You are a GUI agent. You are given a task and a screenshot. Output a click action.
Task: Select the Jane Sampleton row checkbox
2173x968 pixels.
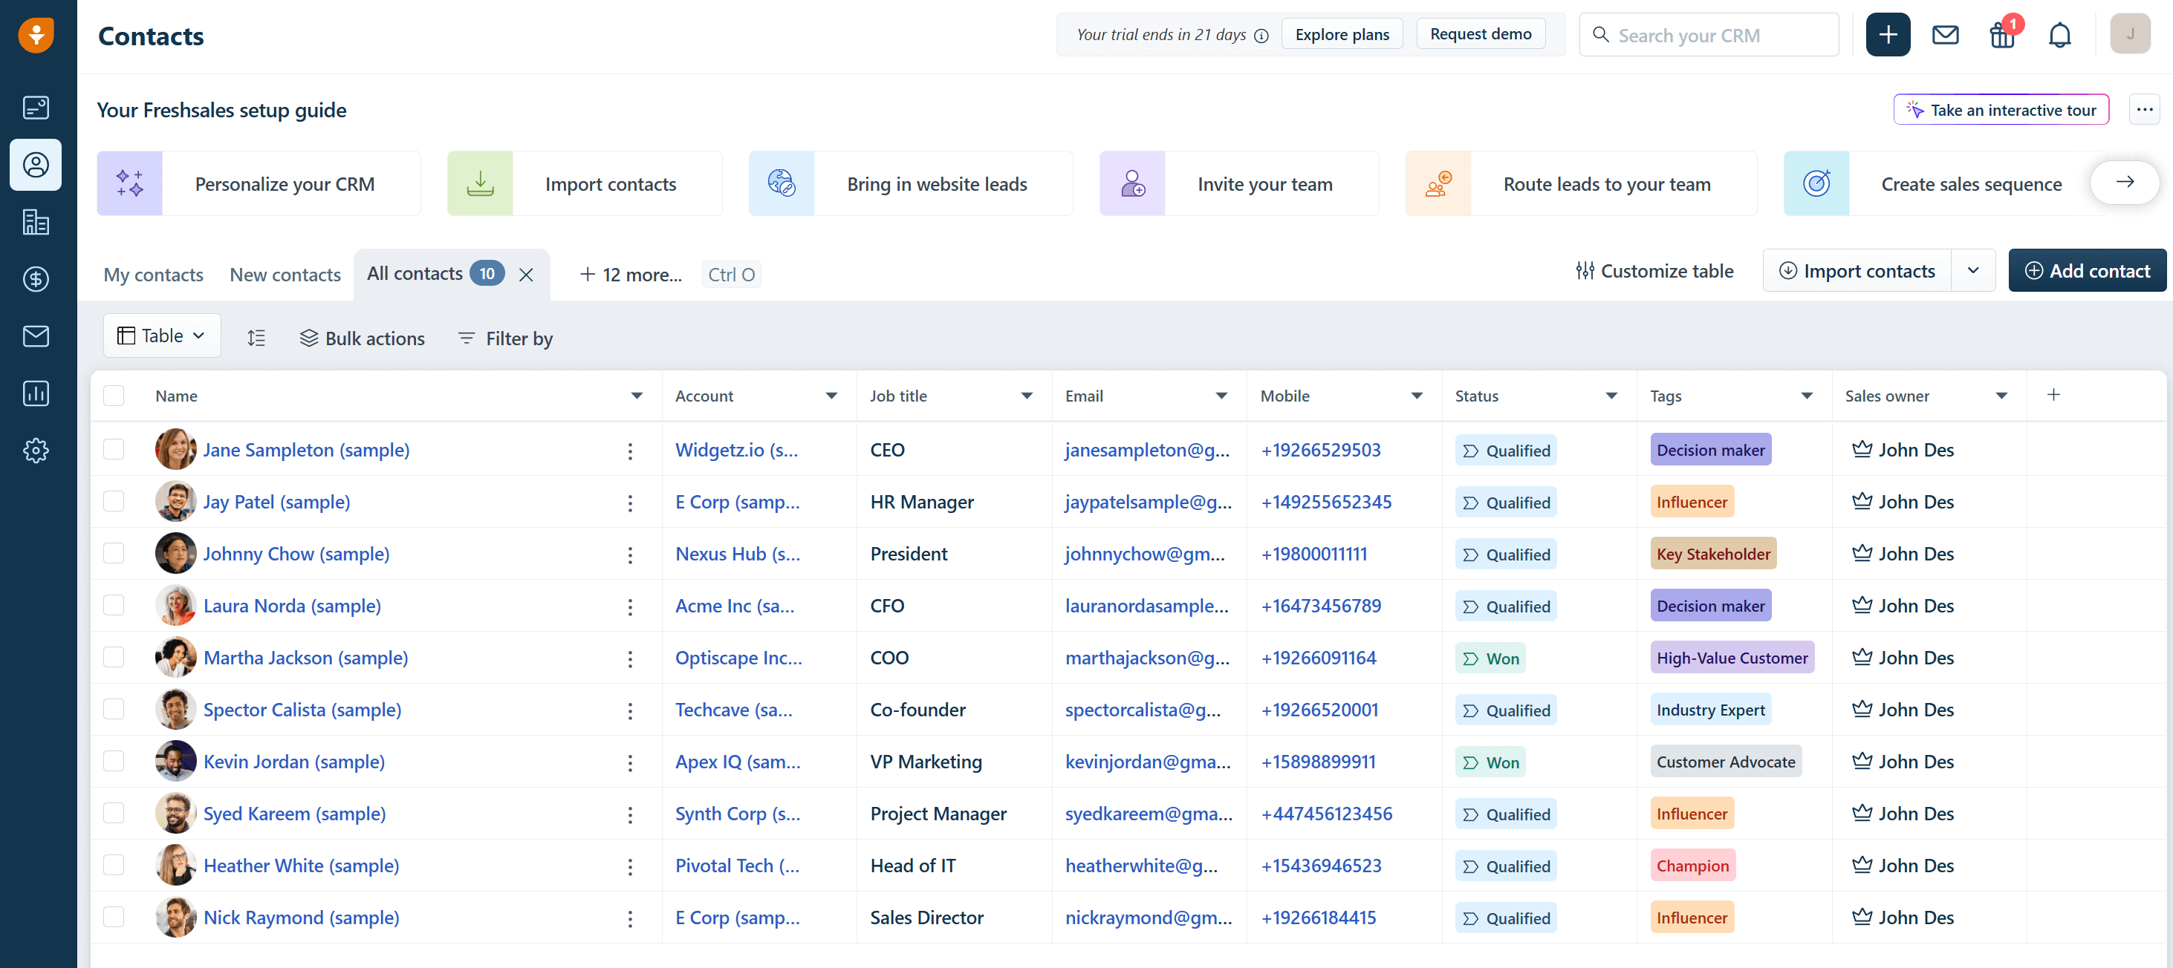(x=114, y=448)
